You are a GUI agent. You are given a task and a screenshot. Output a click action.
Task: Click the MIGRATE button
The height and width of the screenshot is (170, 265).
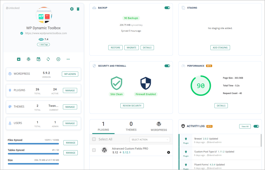pos(131,48)
